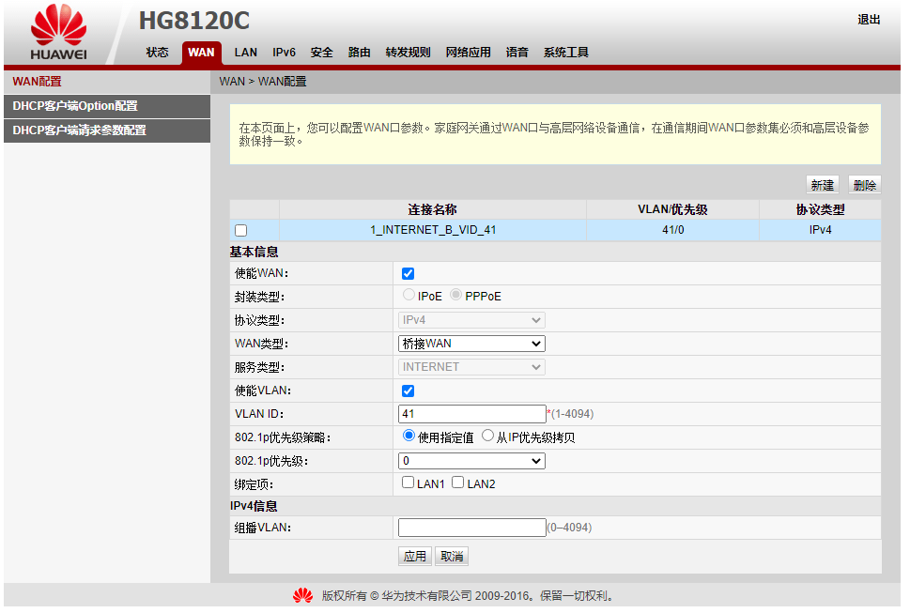
Task: Open the 转发规则 tab
Action: point(408,53)
